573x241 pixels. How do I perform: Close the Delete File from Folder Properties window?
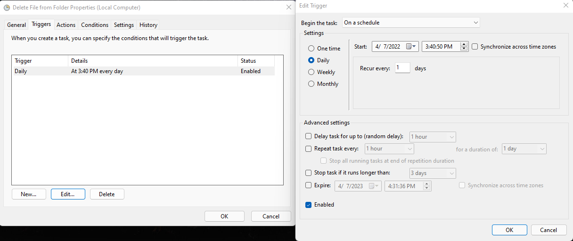click(x=289, y=8)
